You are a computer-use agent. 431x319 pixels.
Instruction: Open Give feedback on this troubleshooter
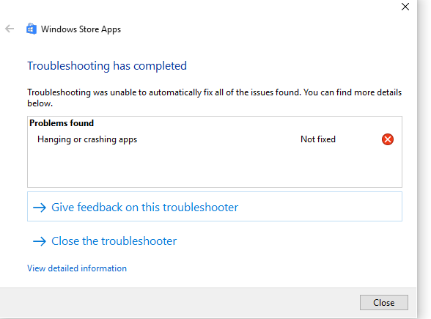(215, 207)
